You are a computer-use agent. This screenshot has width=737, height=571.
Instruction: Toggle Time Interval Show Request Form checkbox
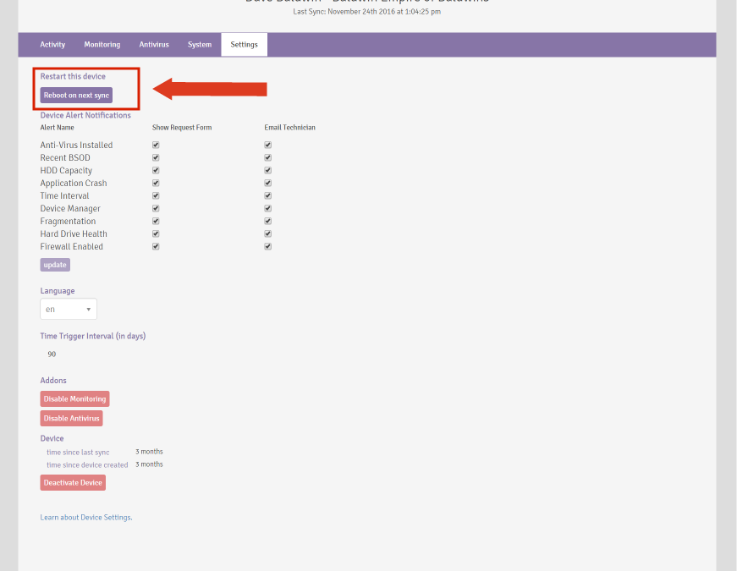[156, 196]
